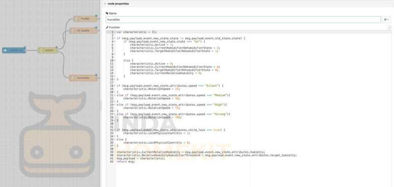The width and height of the screenshot is (394, 187).
Task: Open the node icon dropdown beside Name
Action: (x=387, y=20)
